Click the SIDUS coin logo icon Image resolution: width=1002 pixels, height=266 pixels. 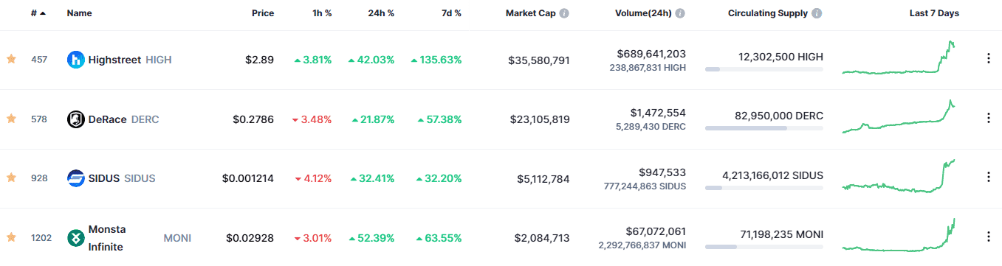(75, 178)
